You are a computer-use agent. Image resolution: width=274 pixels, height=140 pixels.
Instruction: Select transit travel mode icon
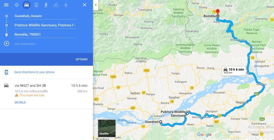pos(36,5)
